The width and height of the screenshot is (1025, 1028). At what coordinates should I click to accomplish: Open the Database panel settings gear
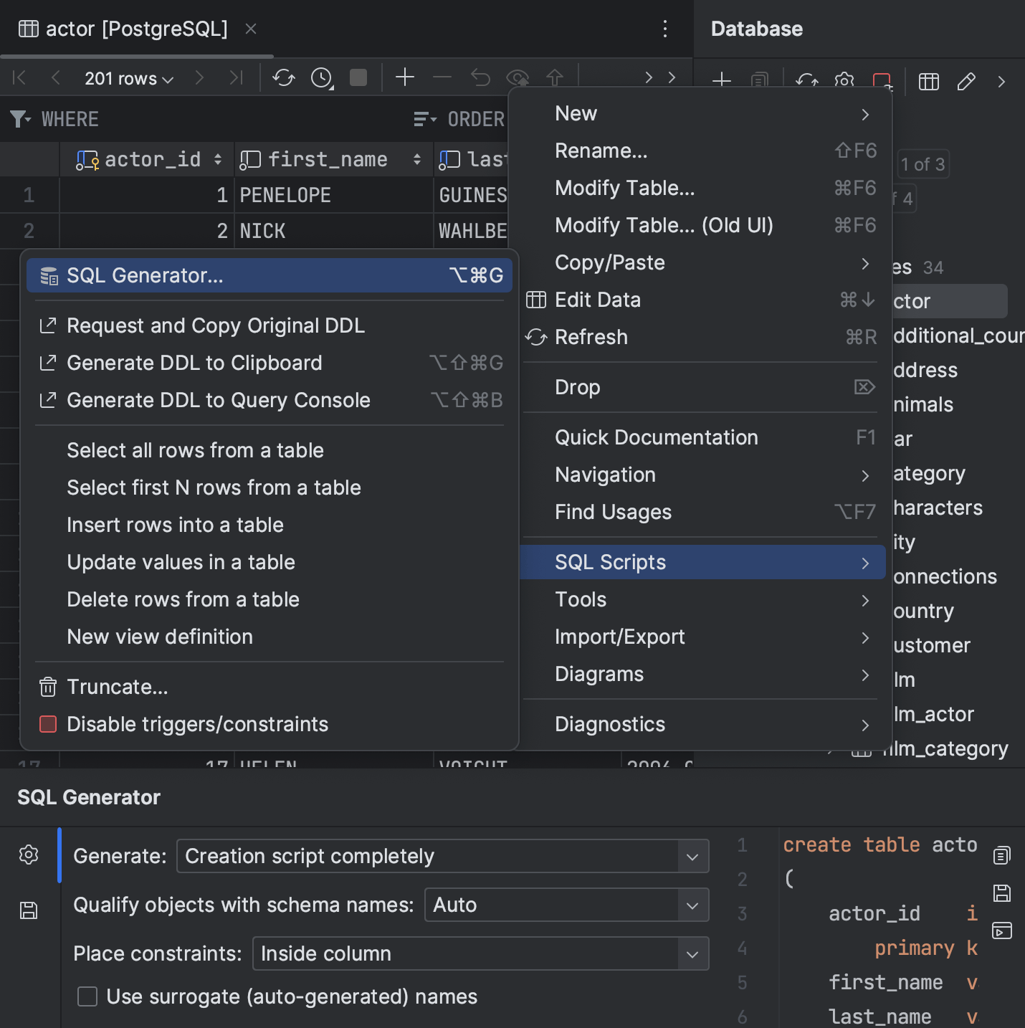coord(844,82)
